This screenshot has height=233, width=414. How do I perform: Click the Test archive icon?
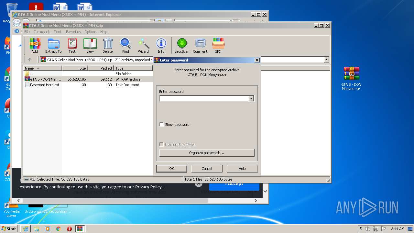(72, 45)
